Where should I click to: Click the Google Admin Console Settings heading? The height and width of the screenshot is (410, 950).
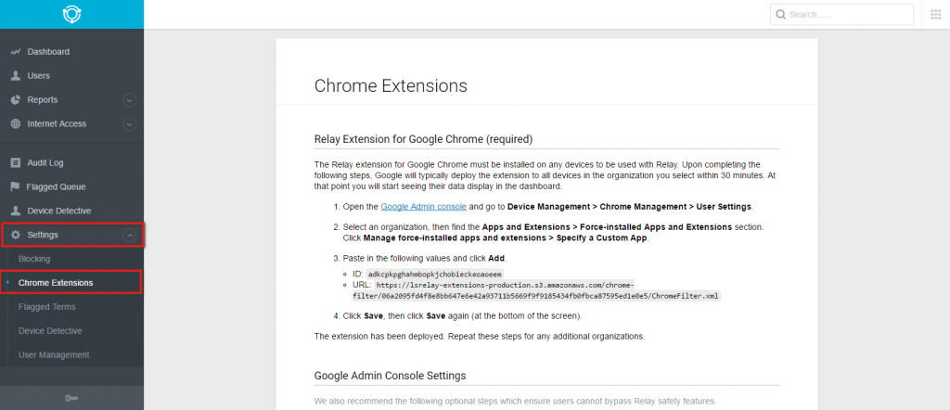pos(391,376)
